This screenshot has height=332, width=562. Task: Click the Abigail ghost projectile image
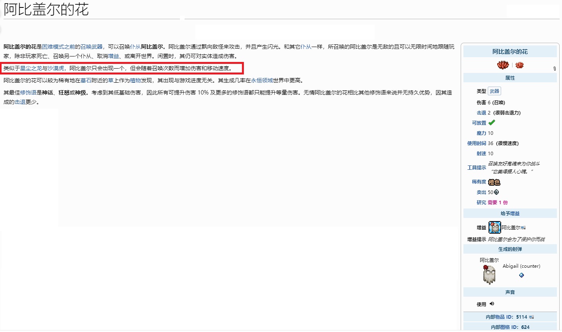click(489, 274)
